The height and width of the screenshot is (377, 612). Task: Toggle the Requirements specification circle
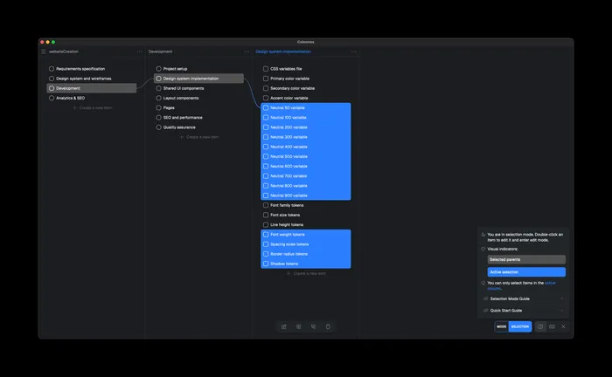pos(52,69)
